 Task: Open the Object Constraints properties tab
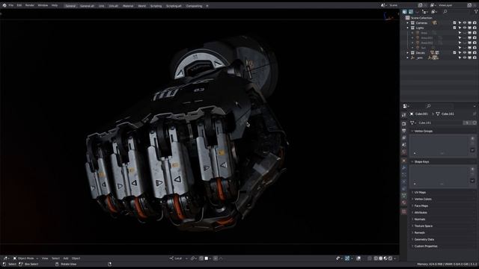404,189
